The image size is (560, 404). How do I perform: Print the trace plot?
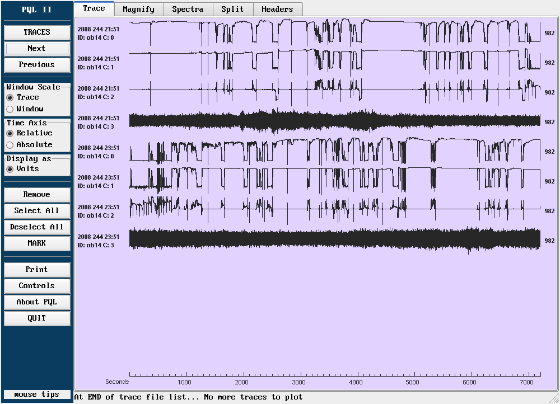[x=37, y=270]
